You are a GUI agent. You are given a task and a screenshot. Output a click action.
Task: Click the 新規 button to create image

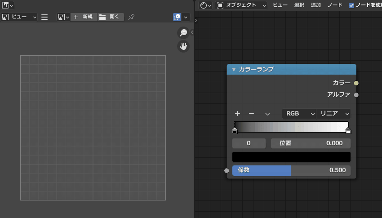tap(84, 17)
